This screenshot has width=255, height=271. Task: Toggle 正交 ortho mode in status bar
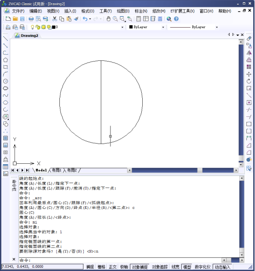[113, 267]
